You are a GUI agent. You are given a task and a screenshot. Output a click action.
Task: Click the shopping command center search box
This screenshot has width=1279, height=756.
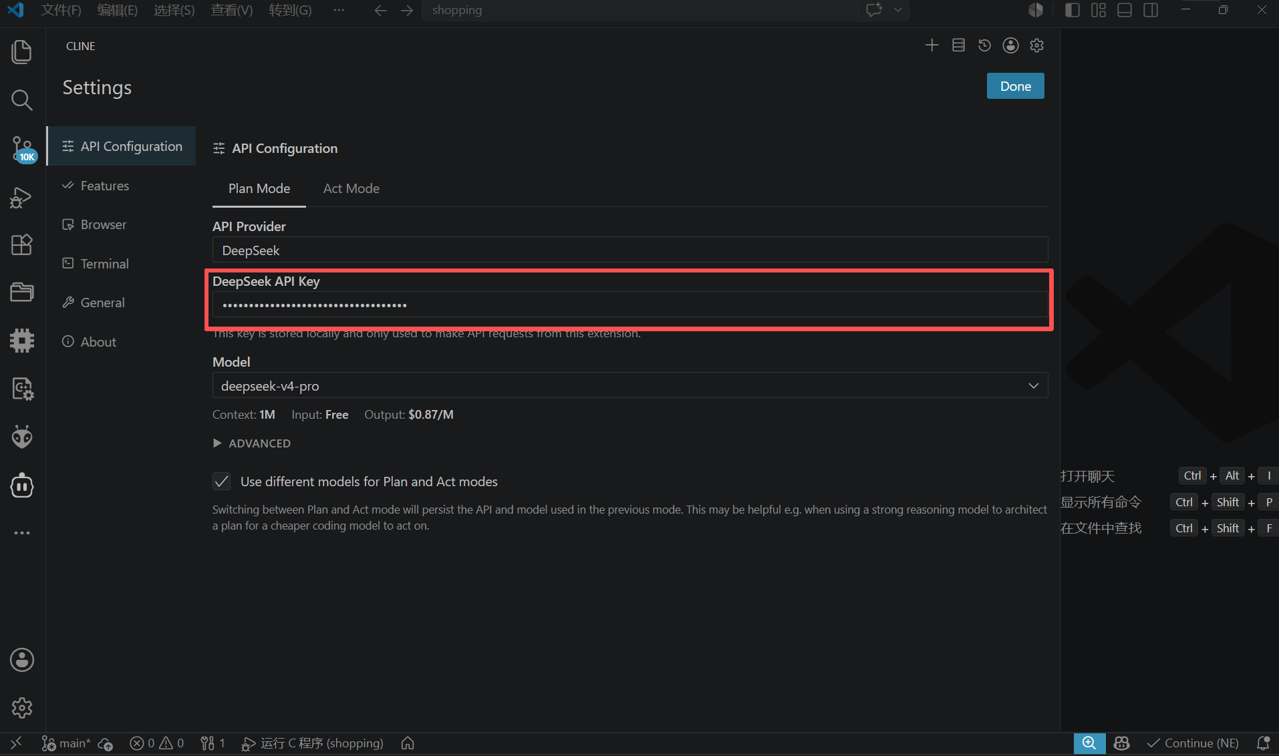pyautogui.click(x=639, y=10)
